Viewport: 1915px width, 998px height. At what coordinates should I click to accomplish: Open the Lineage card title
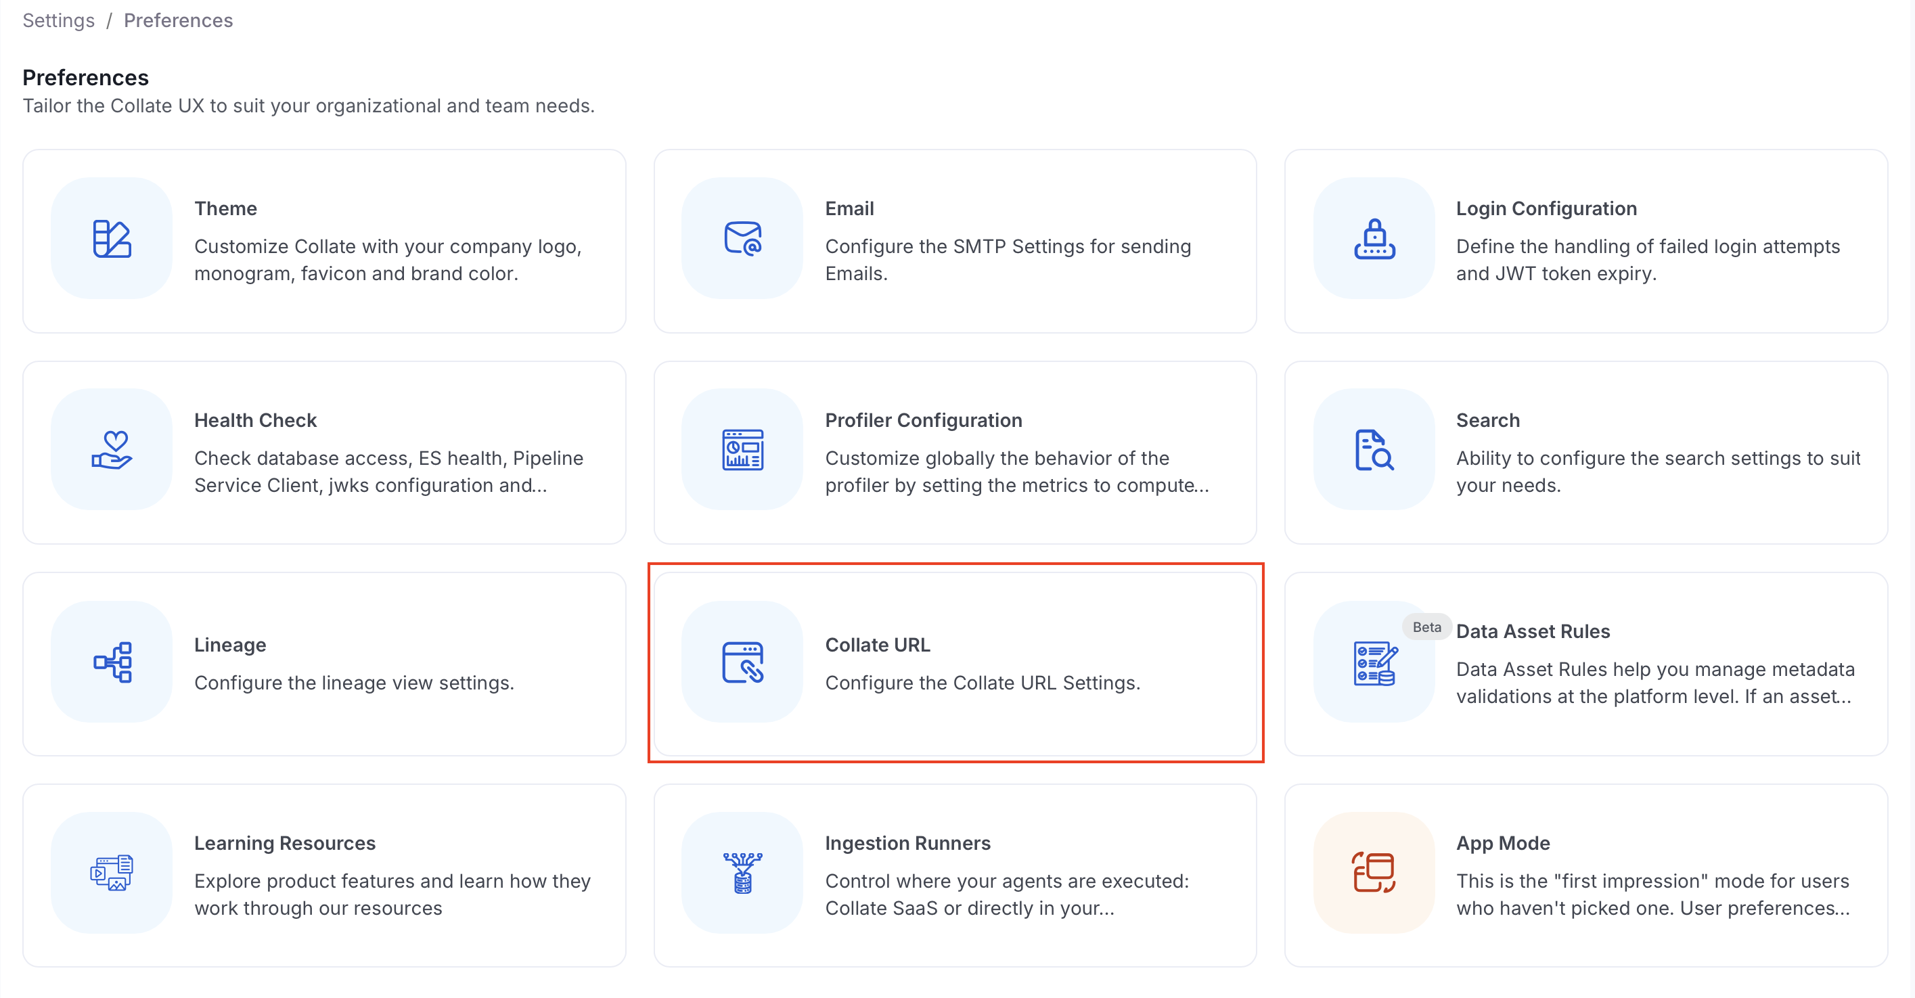(229, 645)
